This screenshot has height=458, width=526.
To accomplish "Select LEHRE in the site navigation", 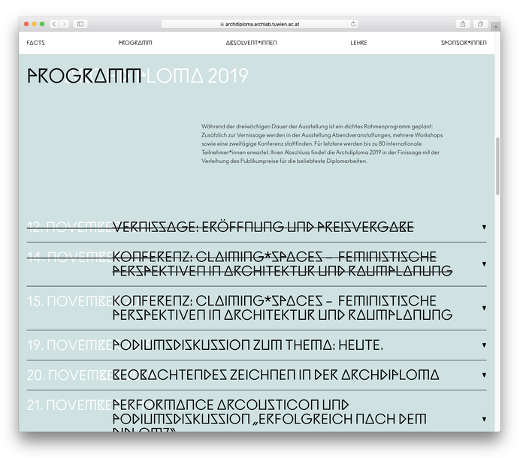I will pyautogui.click(x=358, y=43).
